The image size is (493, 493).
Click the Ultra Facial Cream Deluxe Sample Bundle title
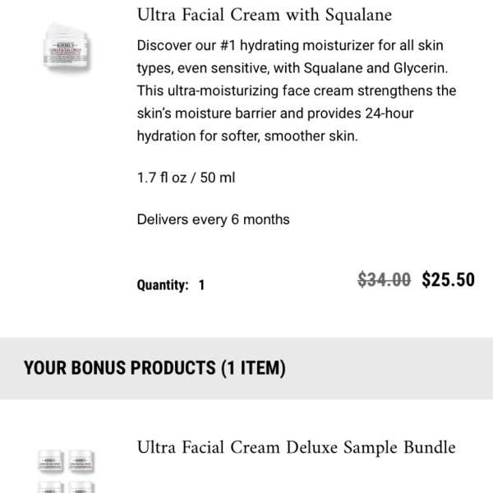tap(296, 448)
